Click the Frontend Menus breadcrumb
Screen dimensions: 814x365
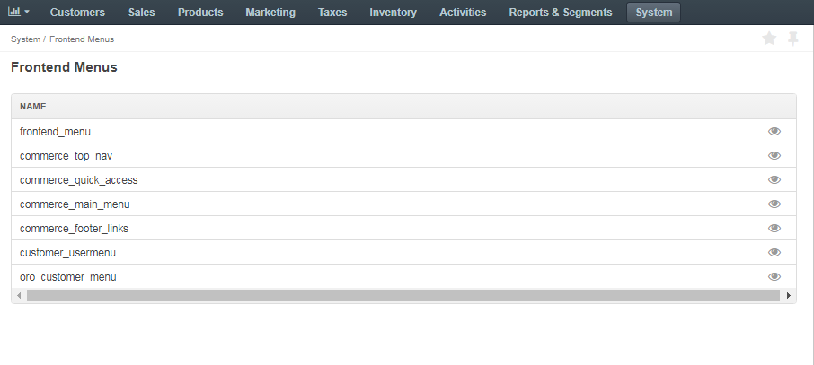(82, 39)
